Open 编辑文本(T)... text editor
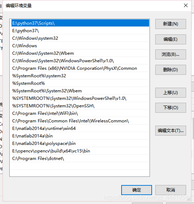The width and height of the screenshot is (194, 204). point(171,131)
